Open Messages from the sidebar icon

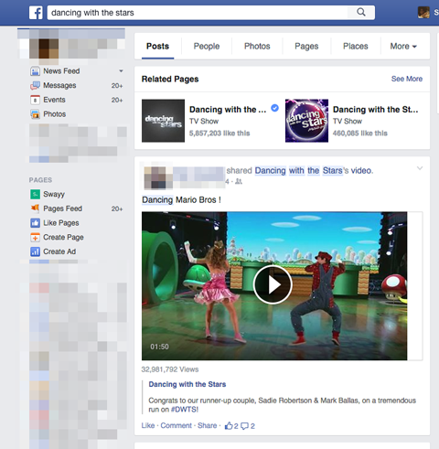point(35,86)
